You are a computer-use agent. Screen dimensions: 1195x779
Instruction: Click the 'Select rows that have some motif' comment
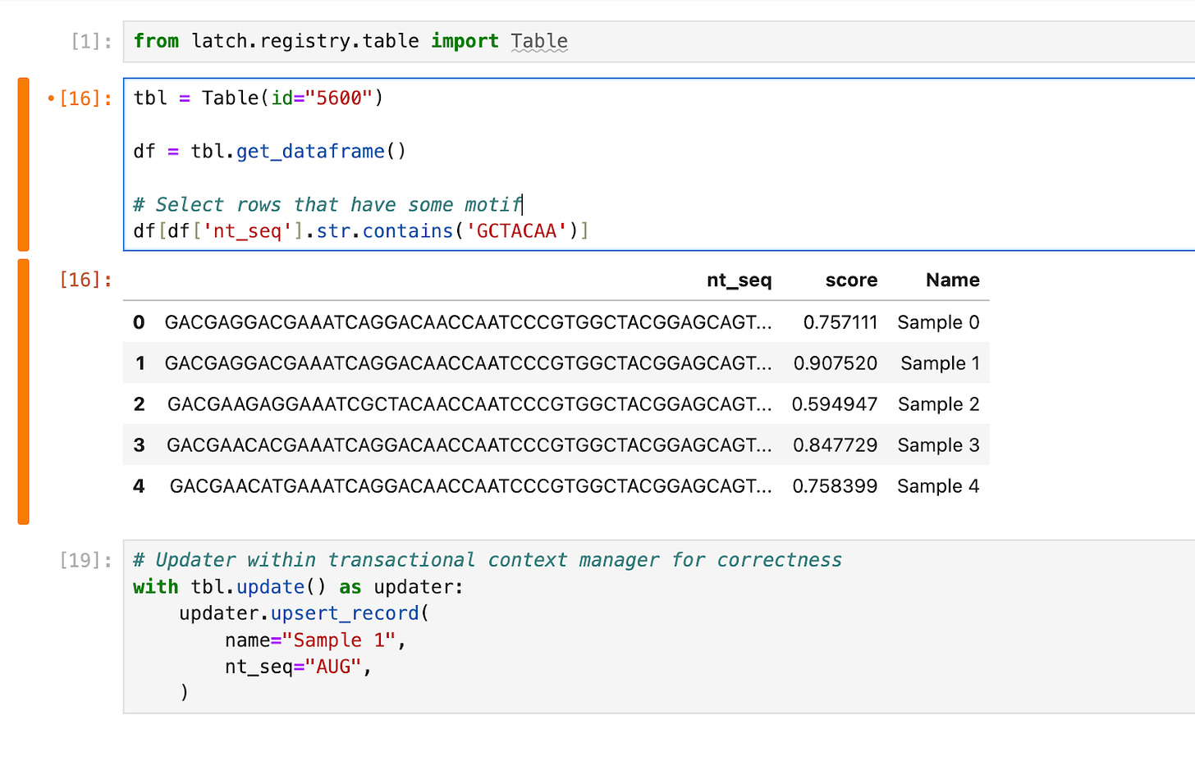(327, 204)
